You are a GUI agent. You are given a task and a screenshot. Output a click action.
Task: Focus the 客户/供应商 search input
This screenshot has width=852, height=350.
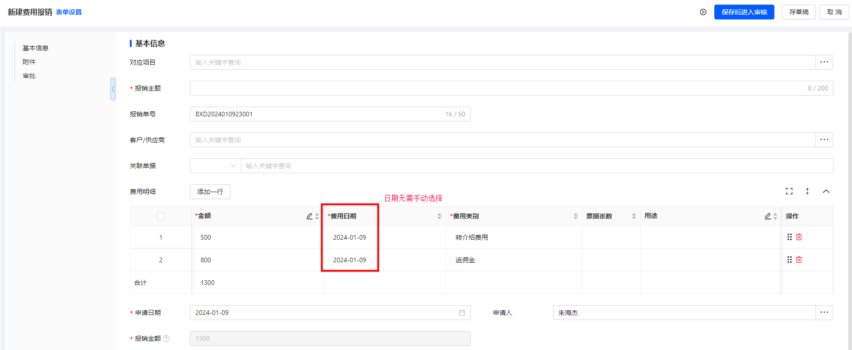(x=503, y=140)
